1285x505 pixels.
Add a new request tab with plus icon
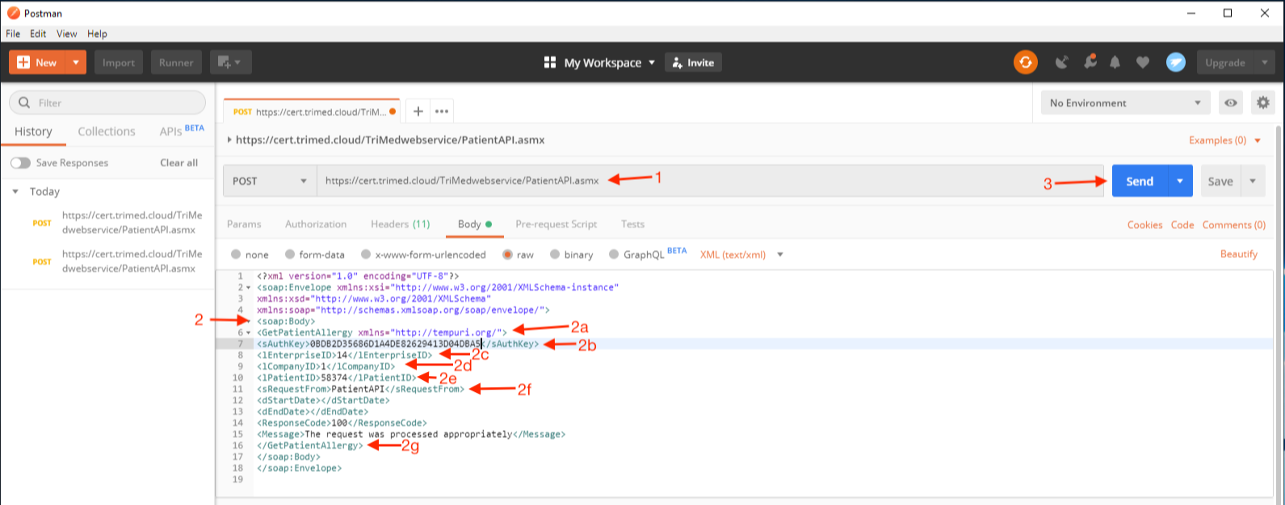click(x=418, y=111)
